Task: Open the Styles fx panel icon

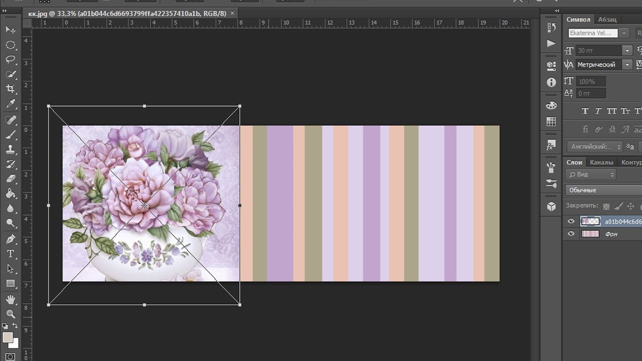Action: [551, 145]
